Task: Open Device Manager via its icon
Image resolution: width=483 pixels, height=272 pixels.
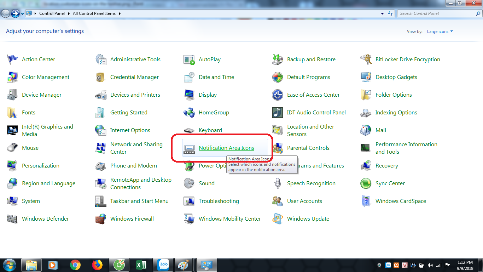Action: click(x=12, y=95)
